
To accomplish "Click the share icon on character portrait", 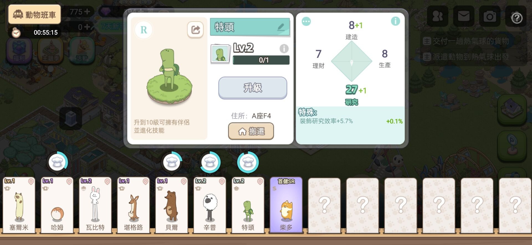I will pos(195,30).
